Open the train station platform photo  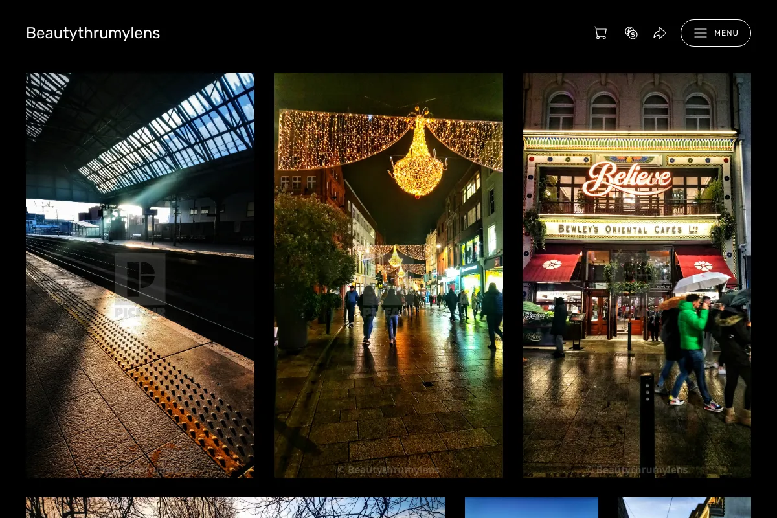[x=140, y=275]
